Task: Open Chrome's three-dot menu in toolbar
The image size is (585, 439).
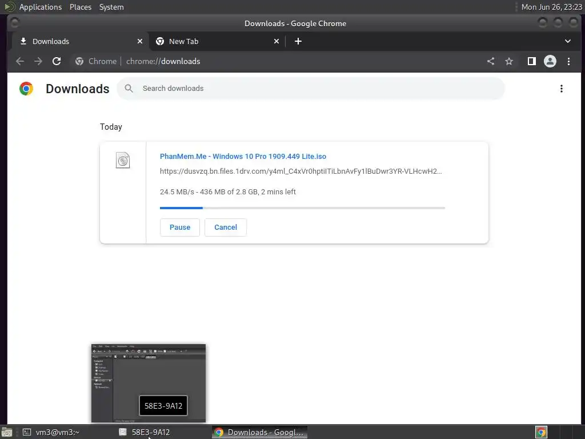Action: [x=568, y=61]
